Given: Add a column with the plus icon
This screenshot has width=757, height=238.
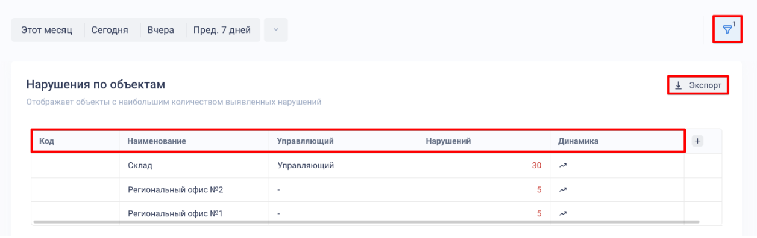Looking at the screenshot, I should pyautogui.click(x=697, y=141).
